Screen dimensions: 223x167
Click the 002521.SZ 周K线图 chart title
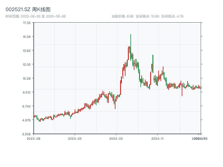pyautogui.click(x=28, y=9)
